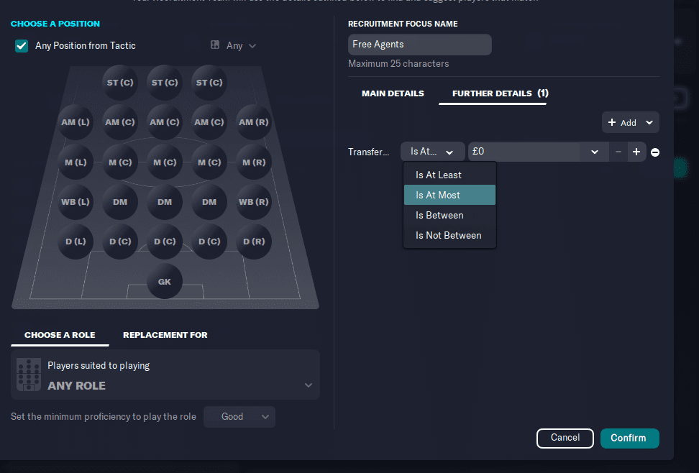The height and width of the screenshot is (473, 699).
Task: Click the Confirm button
Action: point(629,438)
